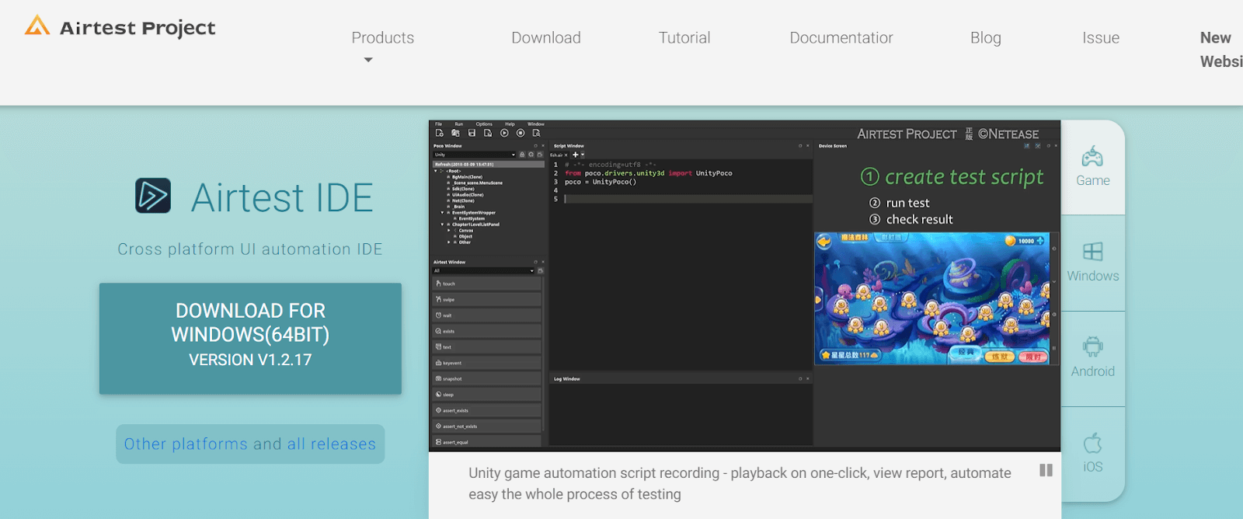
Task: Expand the Other tree node
Action: [x=448, y=242]
